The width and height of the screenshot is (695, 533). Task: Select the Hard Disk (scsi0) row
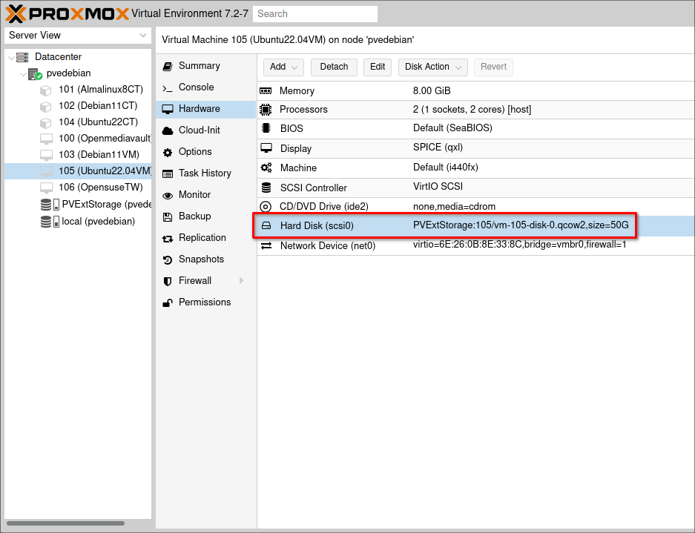tap(476, 226)
